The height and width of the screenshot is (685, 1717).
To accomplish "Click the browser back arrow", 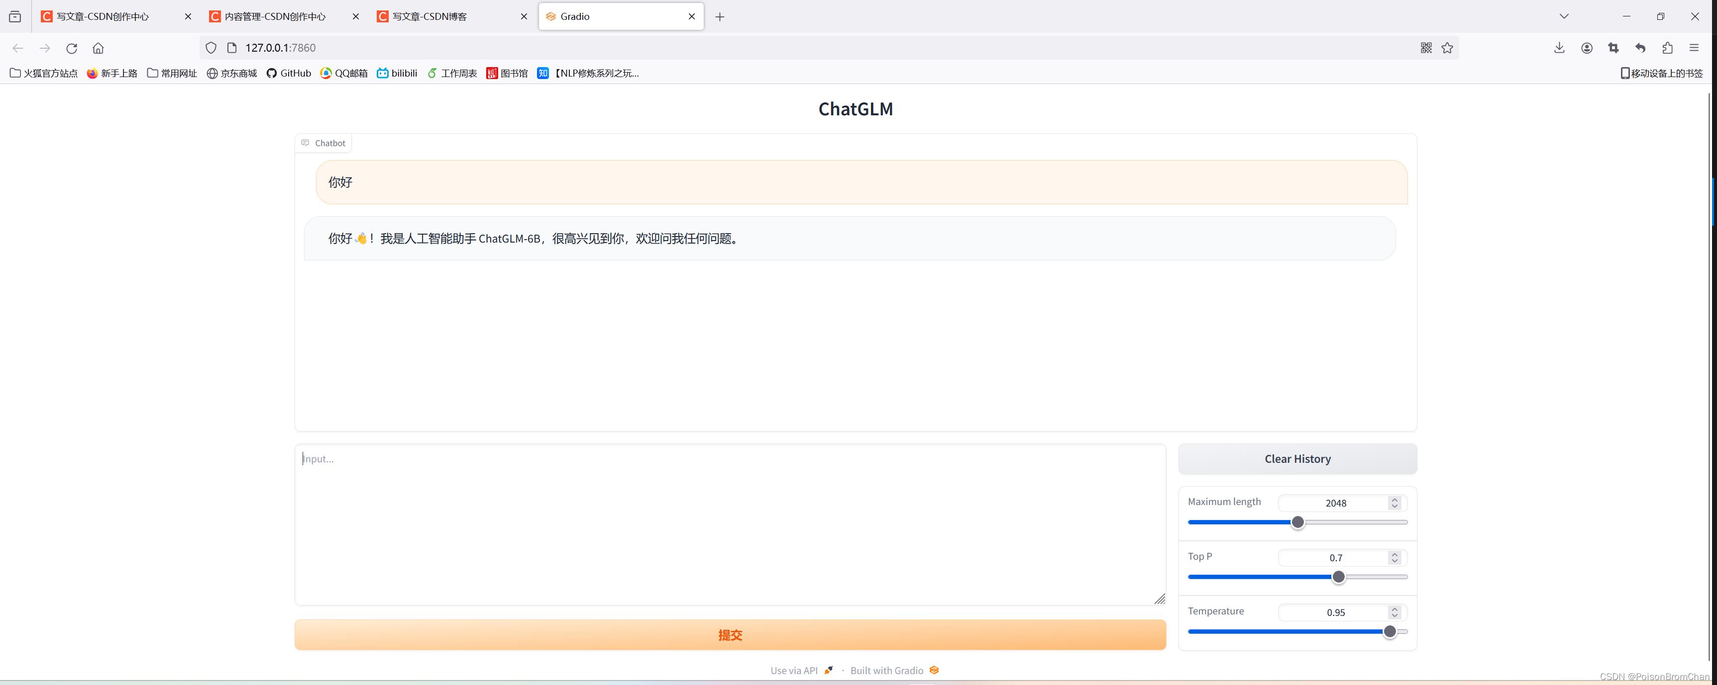I will pyautogui.click(x=18, y=48).
